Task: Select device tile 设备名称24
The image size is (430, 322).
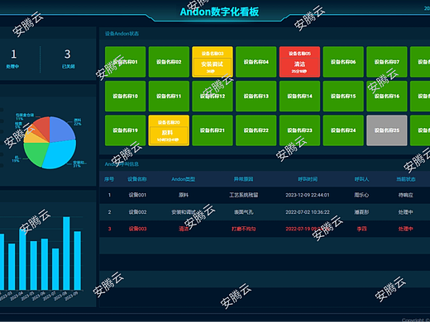Action: tap(343, 130)
